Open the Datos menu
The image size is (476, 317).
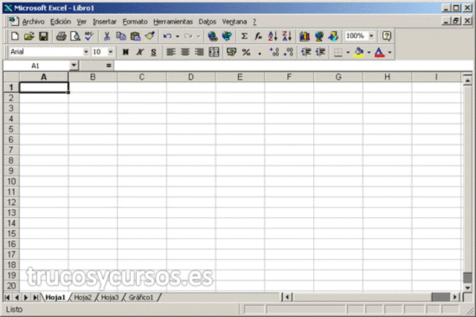point(208,22)
